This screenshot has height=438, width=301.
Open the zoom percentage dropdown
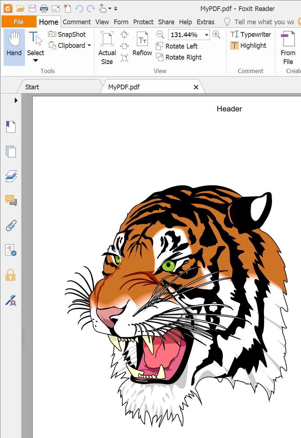tap(207, 35)
